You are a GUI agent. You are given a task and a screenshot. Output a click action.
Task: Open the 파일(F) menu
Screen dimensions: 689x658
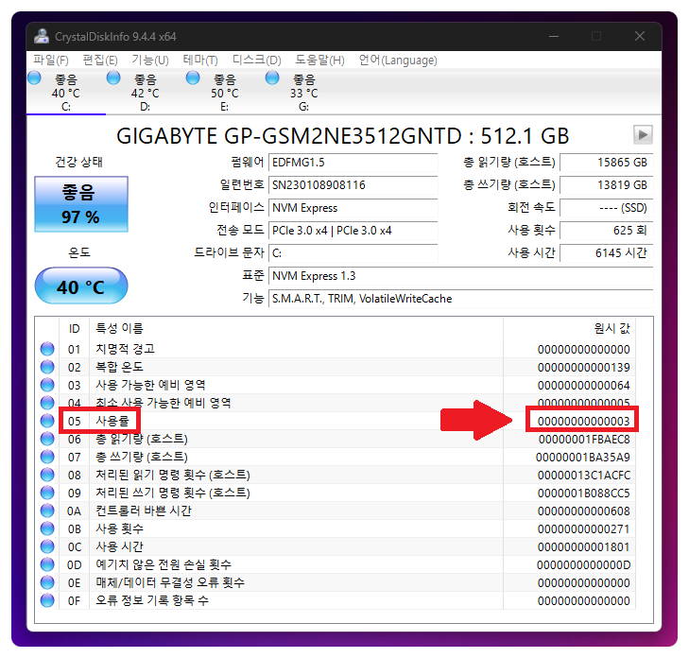coord(51,60)
